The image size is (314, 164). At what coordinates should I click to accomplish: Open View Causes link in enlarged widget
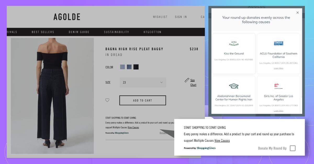[x=222, y=140]
